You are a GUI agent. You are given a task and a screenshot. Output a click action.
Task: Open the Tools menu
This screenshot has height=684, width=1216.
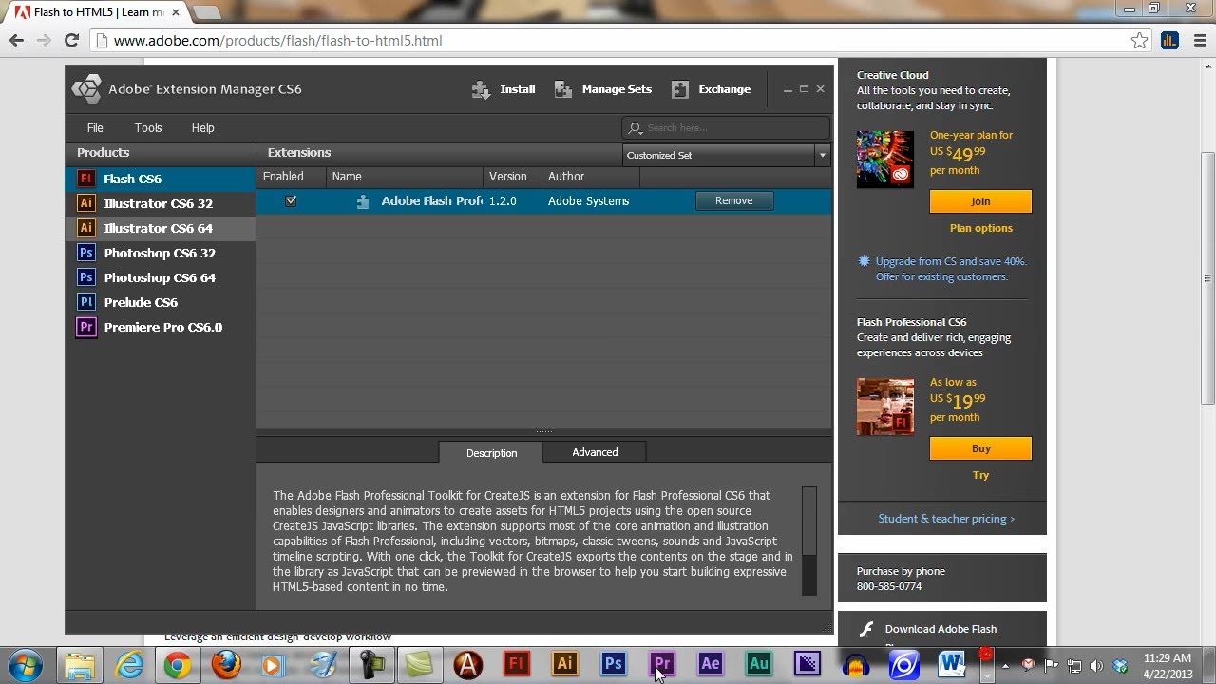pyautogui.click(x=148, y=127)
